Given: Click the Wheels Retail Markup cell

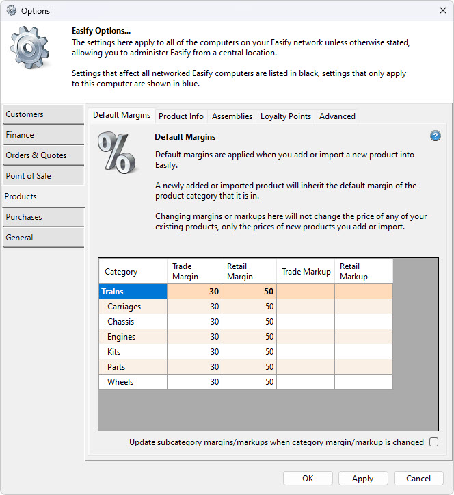Looking at the screenshot, I should pyautogui.click(x=363, y=382).
